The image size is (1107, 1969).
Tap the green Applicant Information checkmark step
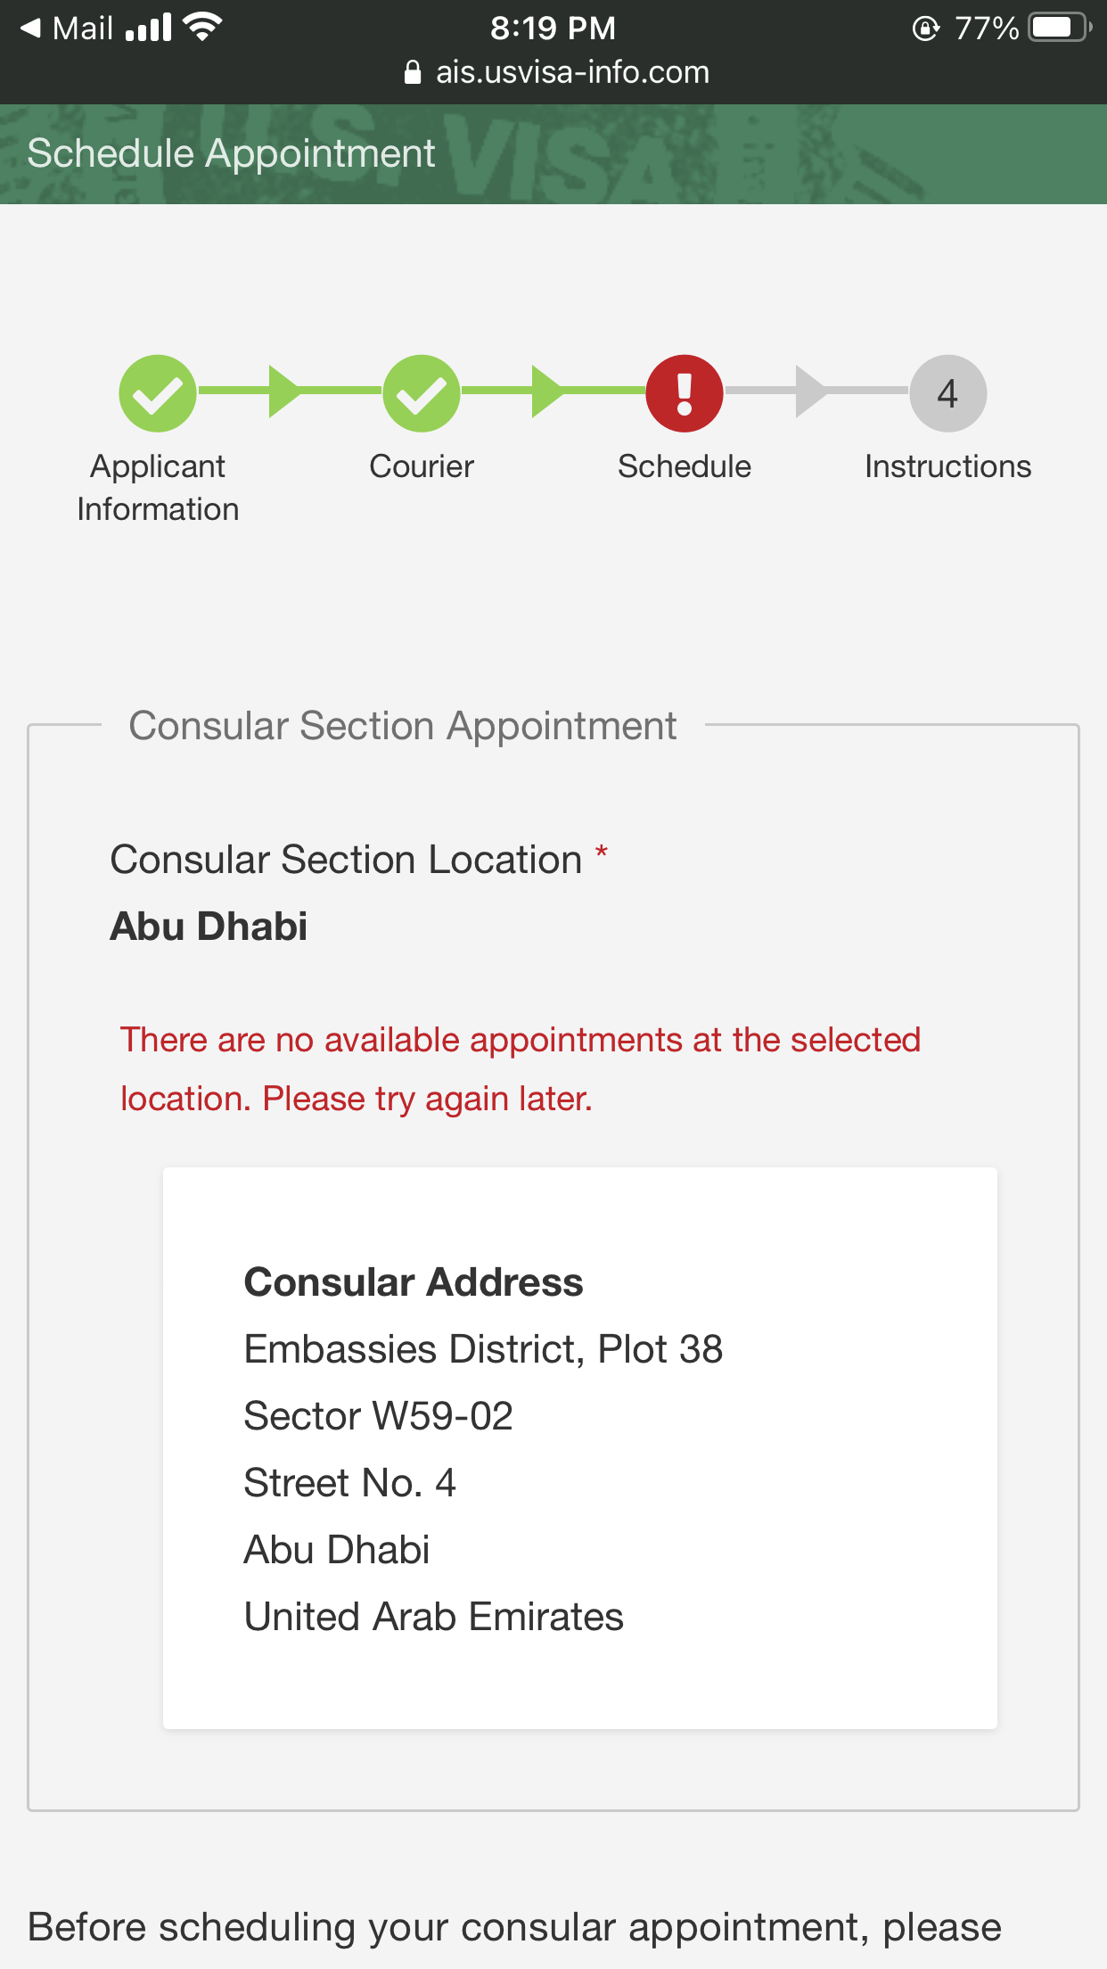(158, 393)
